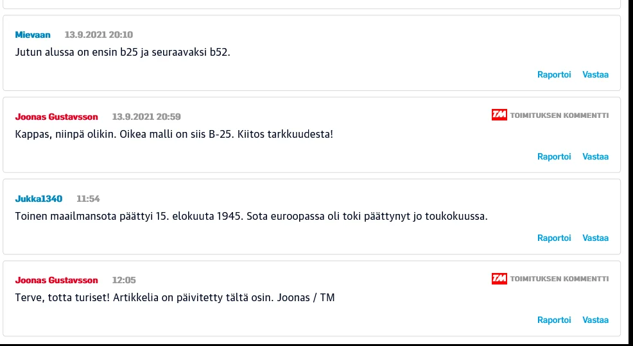The image size is (633, 346).
Task: Click Vastaa under the B-25 correction reply
Action: click(595, 157)
